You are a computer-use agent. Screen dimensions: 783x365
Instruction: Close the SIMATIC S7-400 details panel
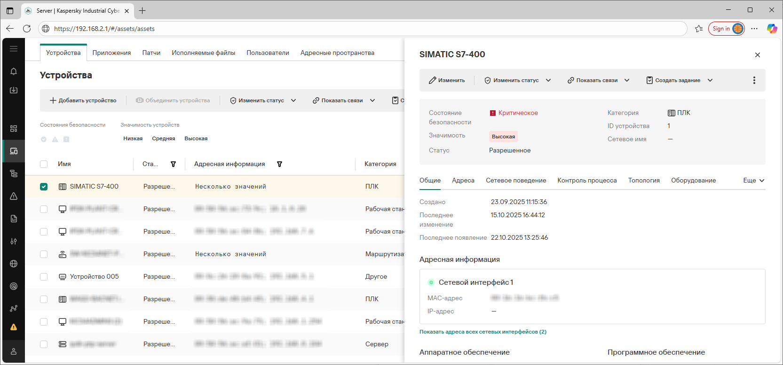pos(757,55)
